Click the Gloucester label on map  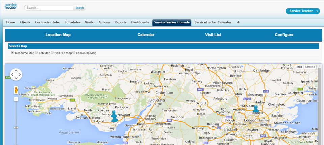click(x=157, y=100)
